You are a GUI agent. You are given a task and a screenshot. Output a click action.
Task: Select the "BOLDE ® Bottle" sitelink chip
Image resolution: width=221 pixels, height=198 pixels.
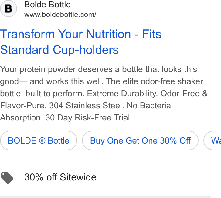tap(39, 140)
